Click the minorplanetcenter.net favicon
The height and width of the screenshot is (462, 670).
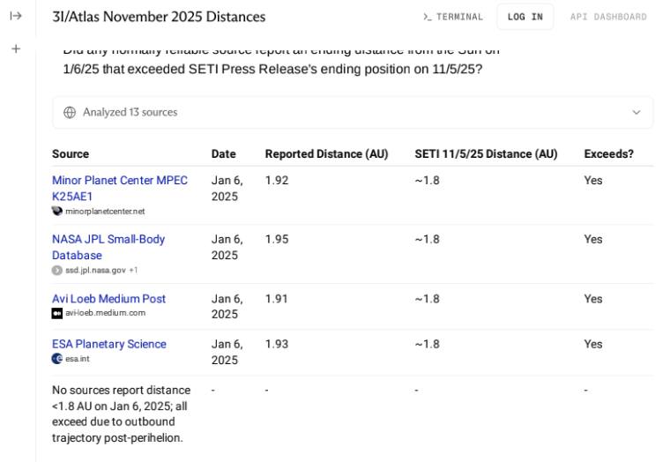click(56, 211)
